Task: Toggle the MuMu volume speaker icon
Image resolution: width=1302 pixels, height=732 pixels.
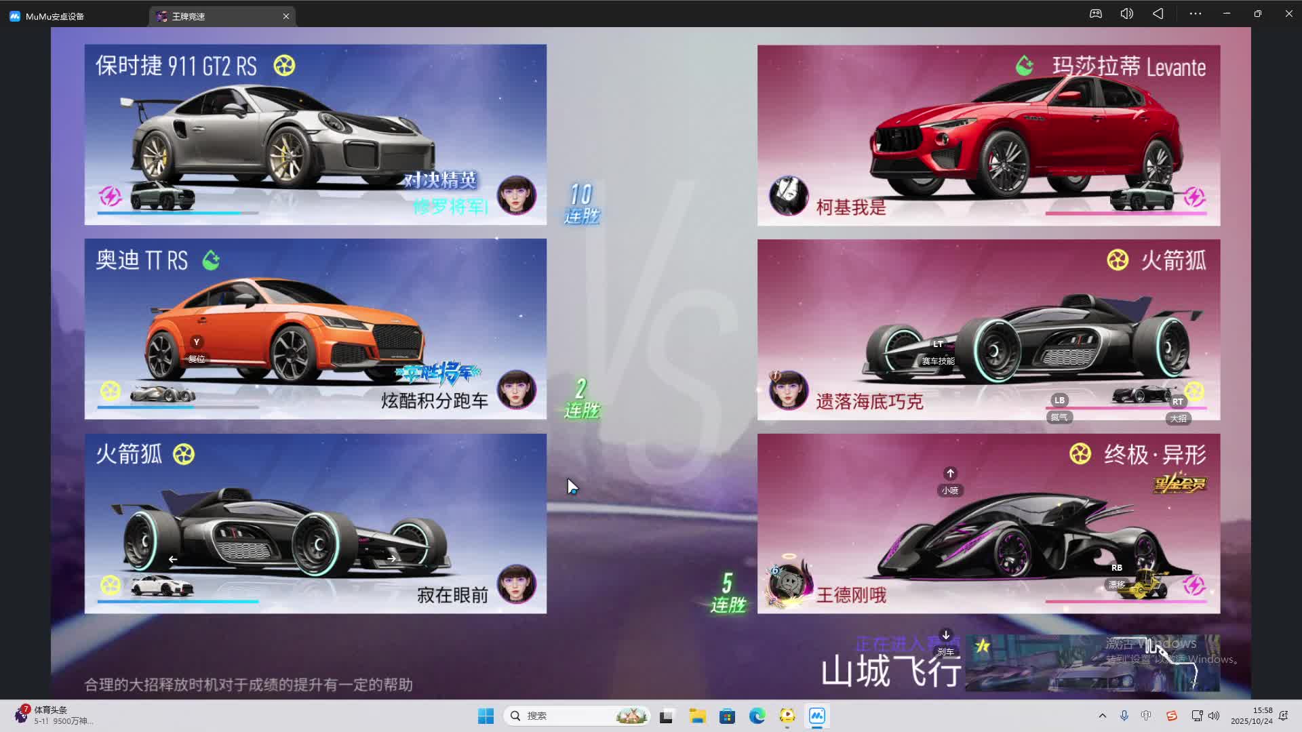Action: 1127,14
